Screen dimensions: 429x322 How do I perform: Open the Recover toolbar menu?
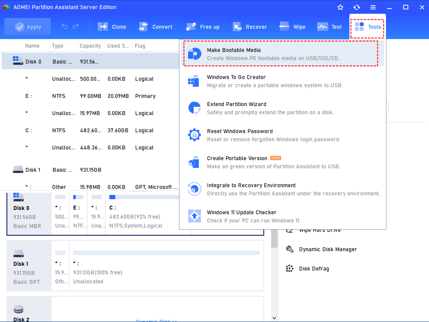click(250, 27)
